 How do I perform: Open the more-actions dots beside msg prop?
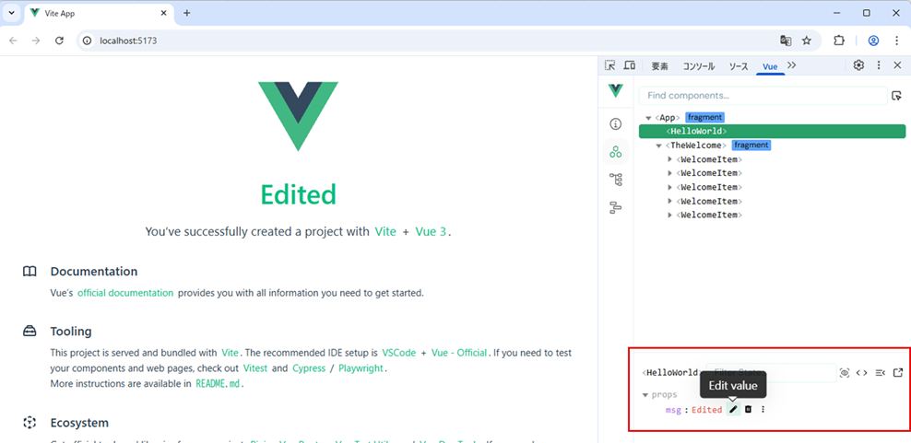763,409
